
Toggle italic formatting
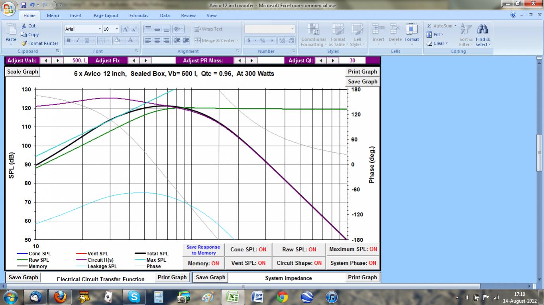click(x=78, y=41)
